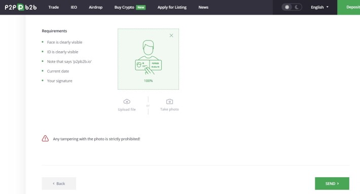This screenshot has height=194, width=360.
Task: Click the Deposit button
Action: (x=348, y=7)
